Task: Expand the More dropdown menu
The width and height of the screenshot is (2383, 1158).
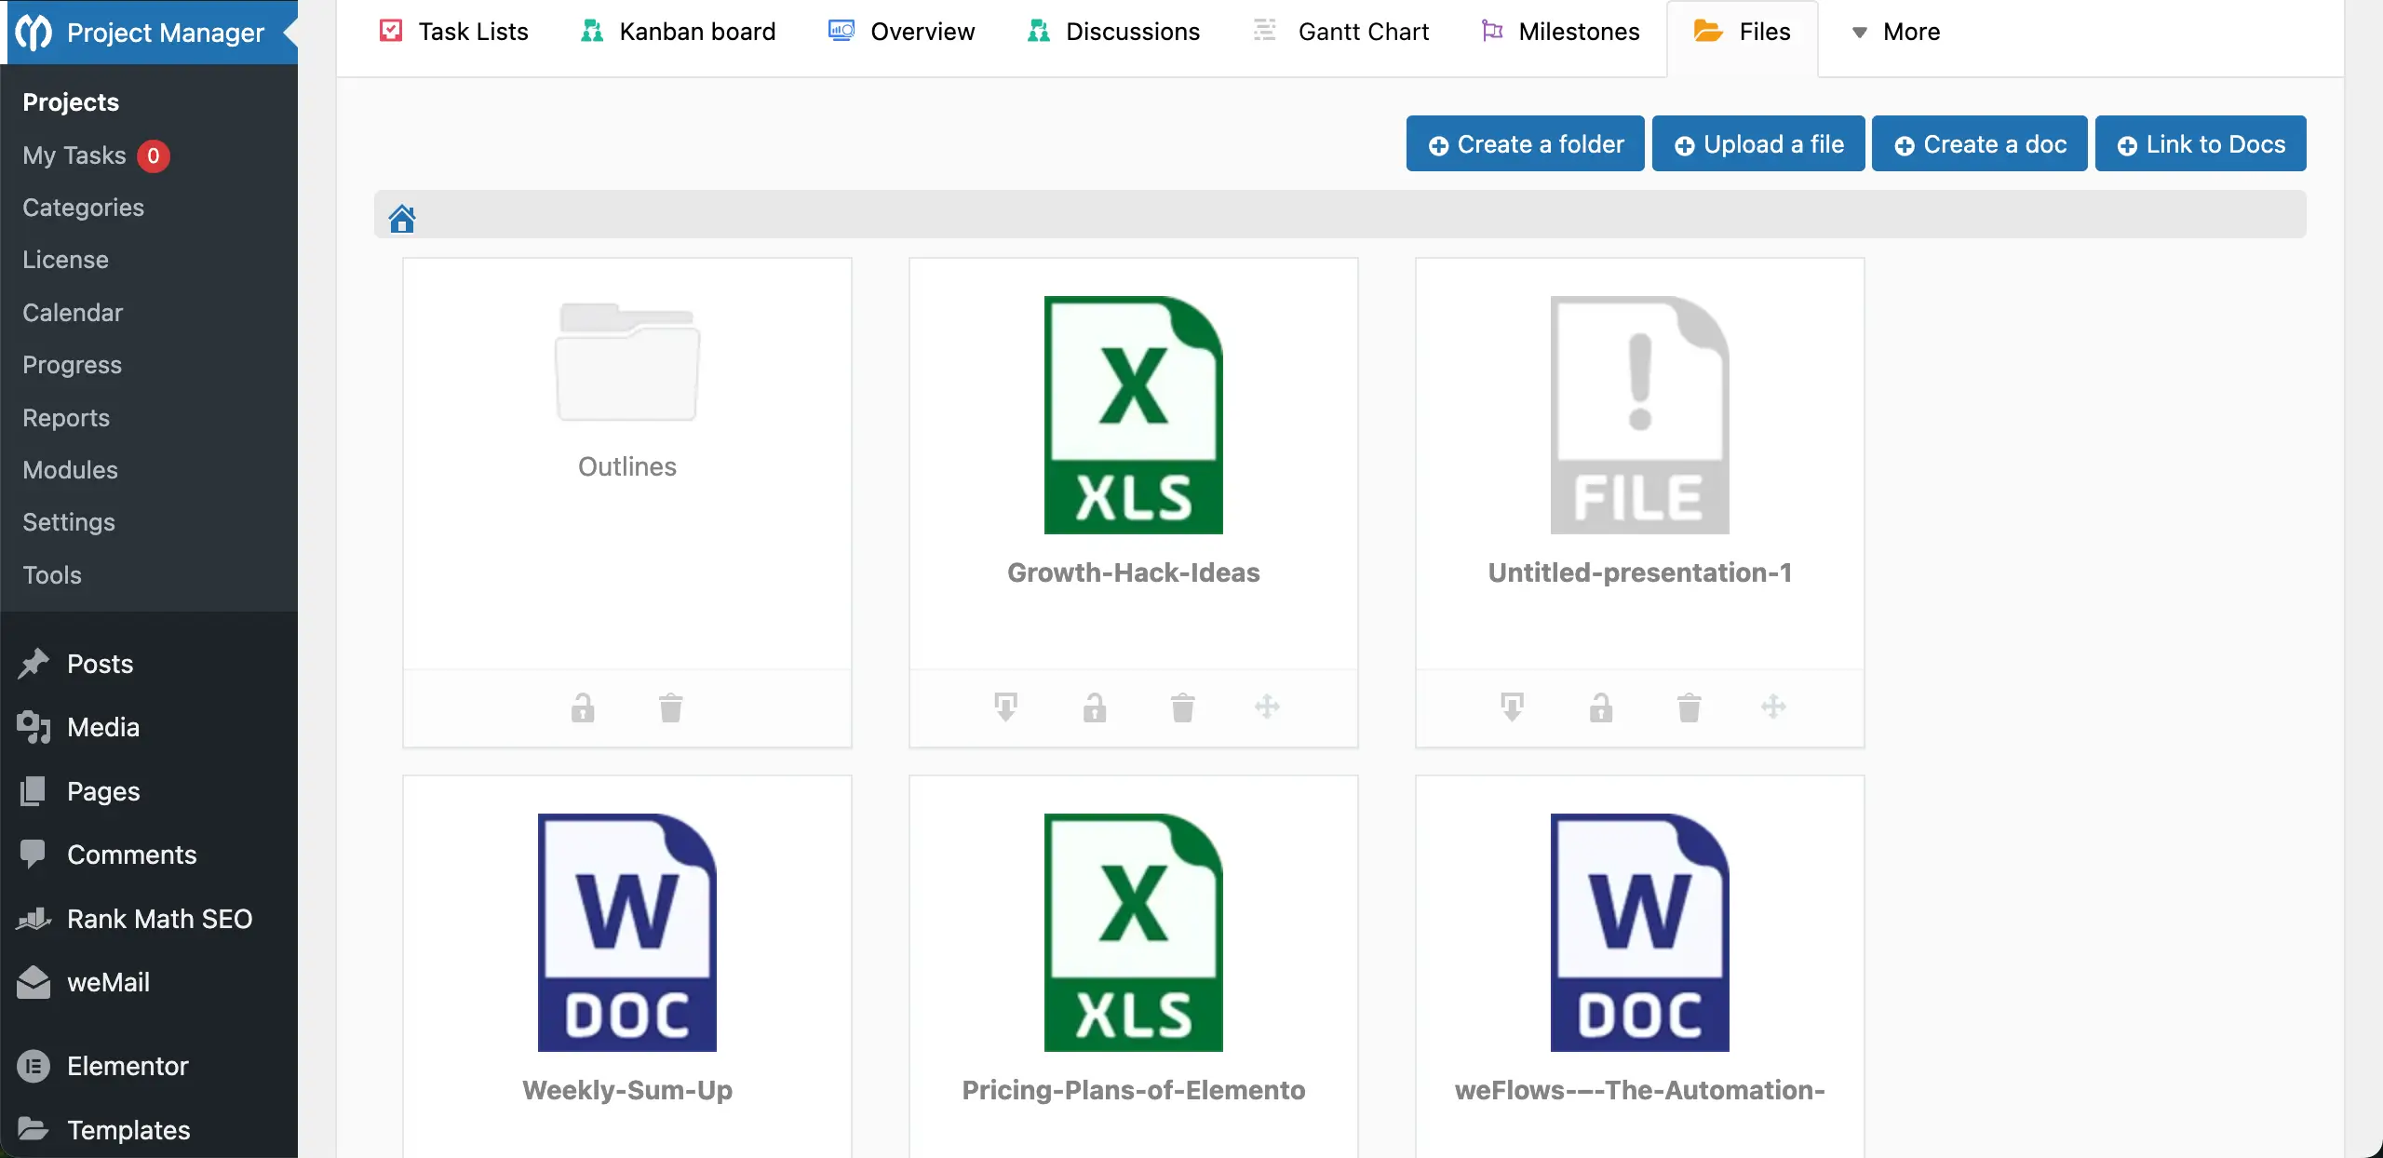Action: pyautogui.click(x=1895, y=32)
